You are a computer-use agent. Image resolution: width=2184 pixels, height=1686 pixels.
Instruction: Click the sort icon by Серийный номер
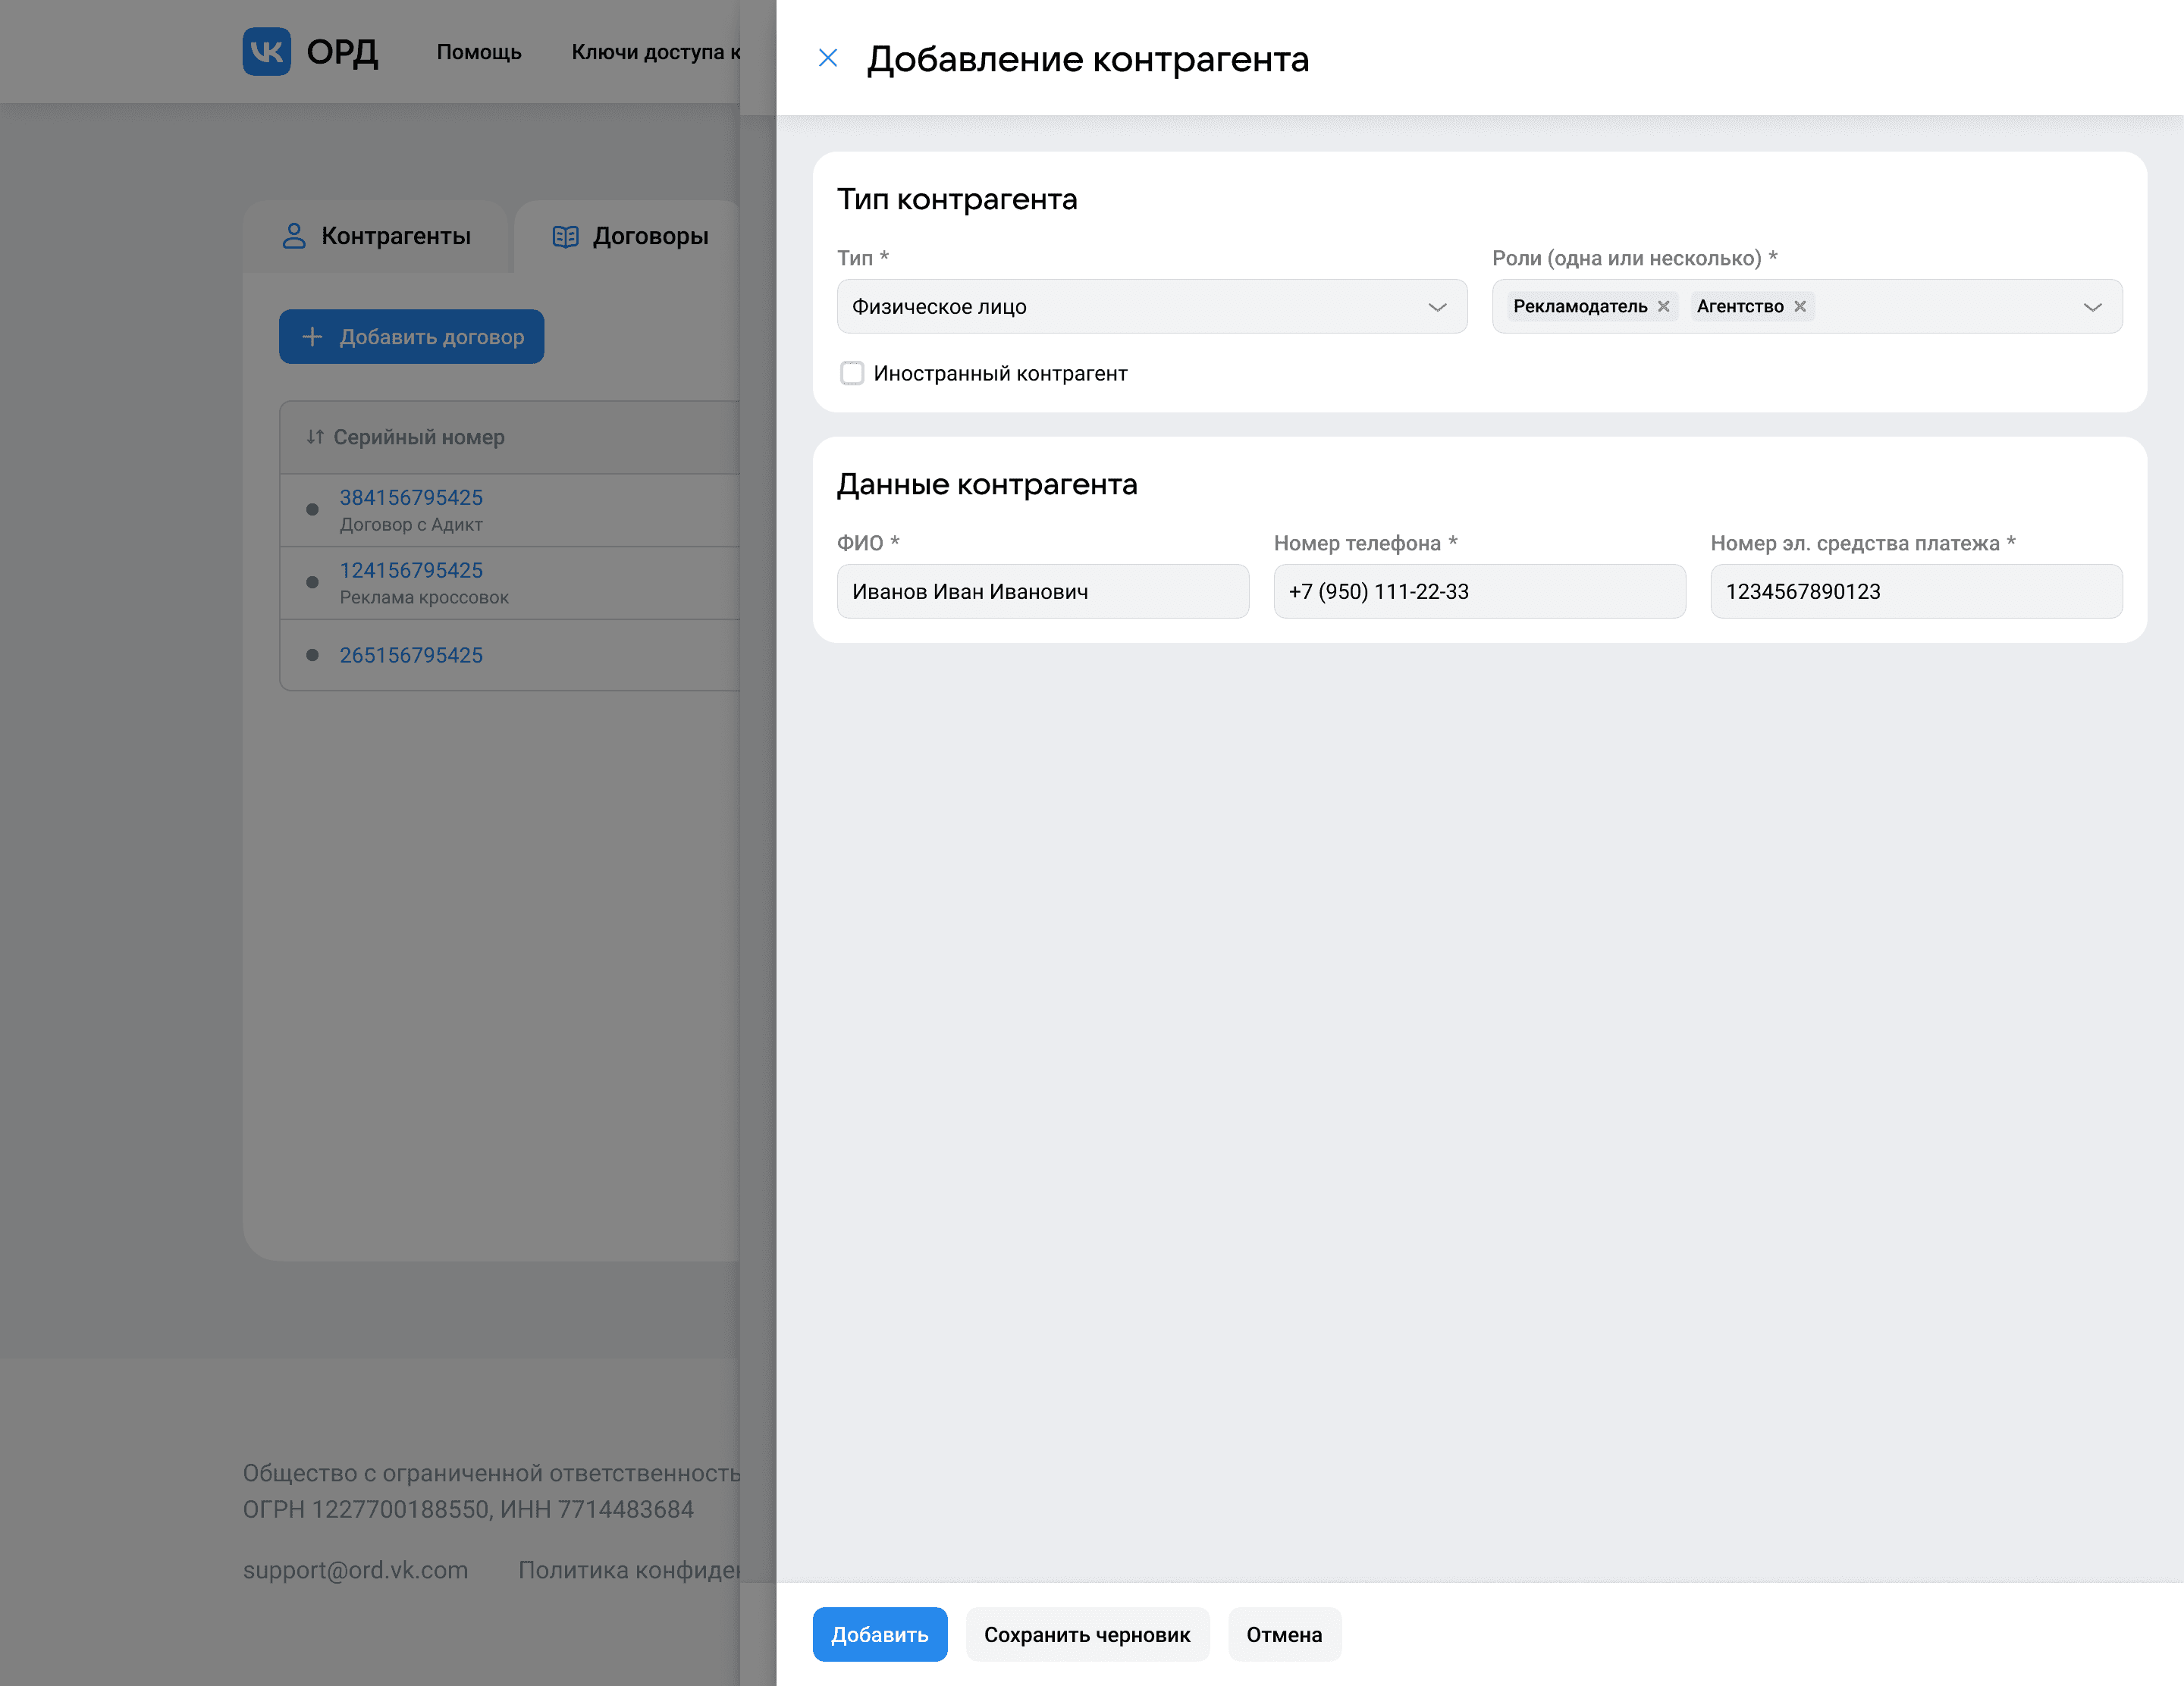coord(315,437)
